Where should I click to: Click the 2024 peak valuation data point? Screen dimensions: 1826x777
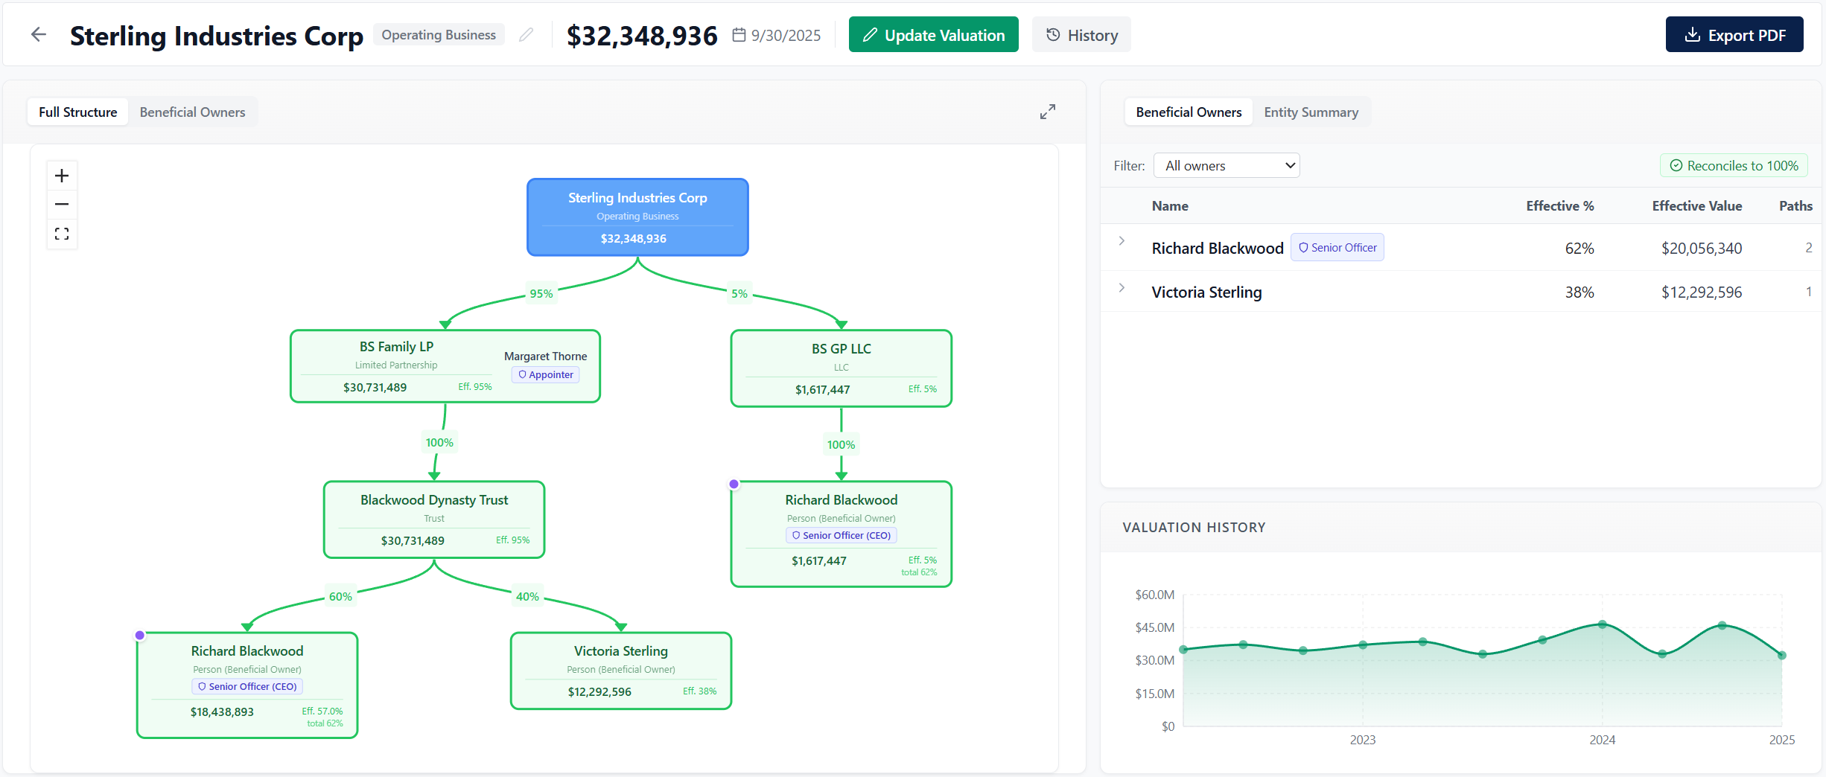[x=1602, y=624]
